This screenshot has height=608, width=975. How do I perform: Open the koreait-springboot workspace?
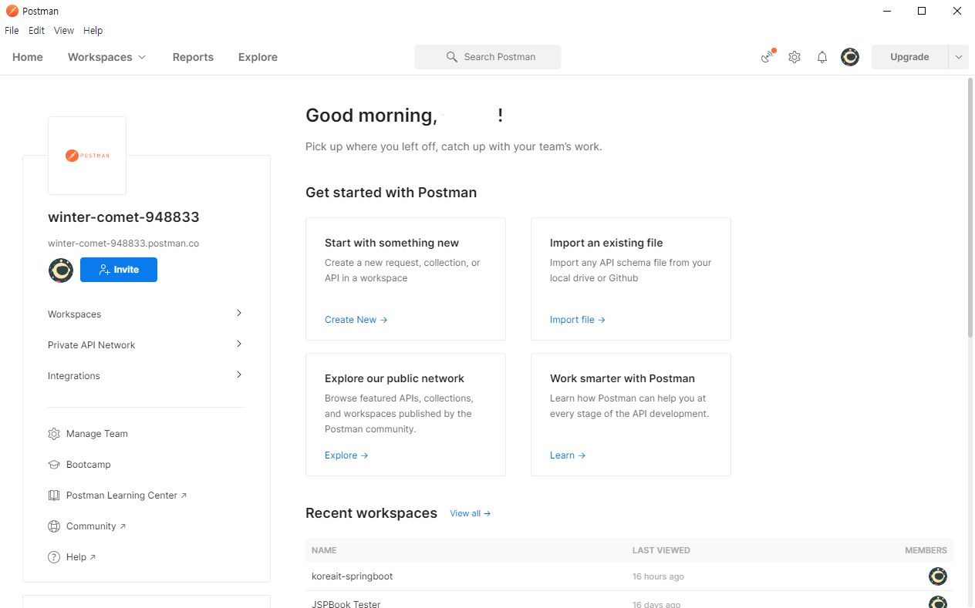[x=352, y=576]
